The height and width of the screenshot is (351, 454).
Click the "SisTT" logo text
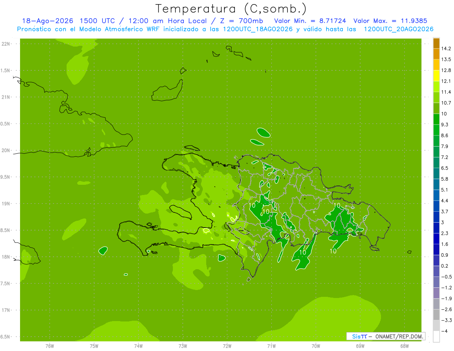[x=359, y=336]
